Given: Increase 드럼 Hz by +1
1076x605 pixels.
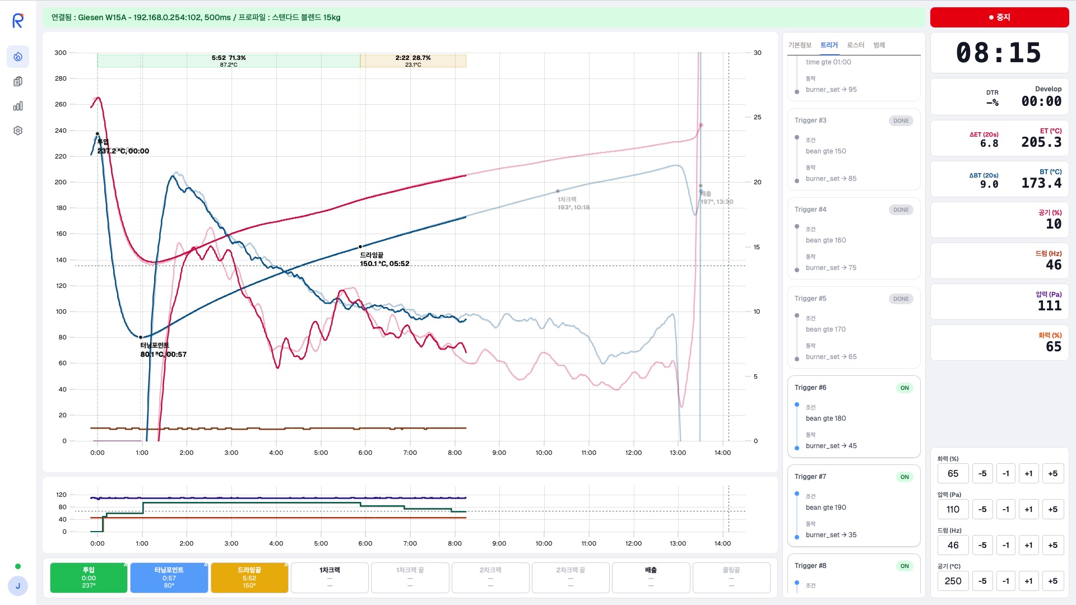Looking at the screenshot, I should click(x=1028, y=546).
